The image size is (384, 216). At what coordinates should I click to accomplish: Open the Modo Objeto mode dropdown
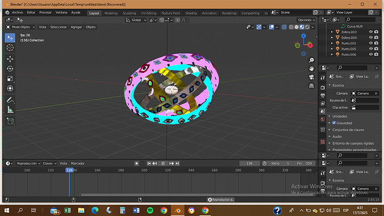20,27
